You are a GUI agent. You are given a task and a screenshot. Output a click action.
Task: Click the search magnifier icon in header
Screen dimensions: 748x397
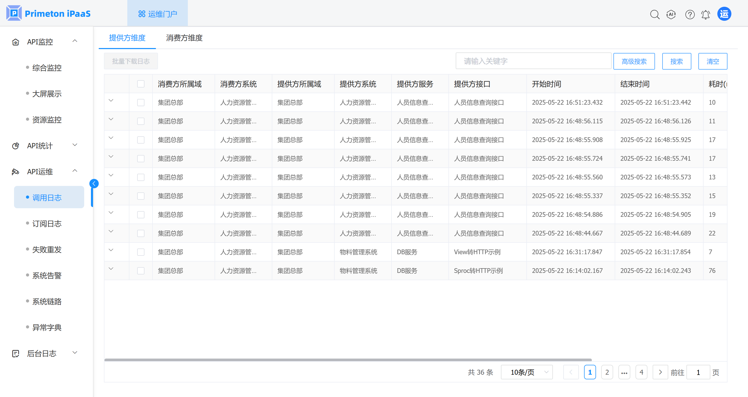[654, 14]
